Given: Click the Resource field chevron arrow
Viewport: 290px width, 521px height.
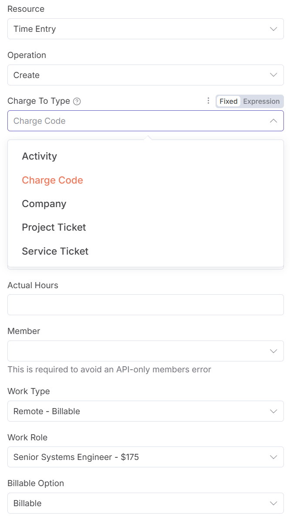Looking at the screenshot, I should (273, 29).
